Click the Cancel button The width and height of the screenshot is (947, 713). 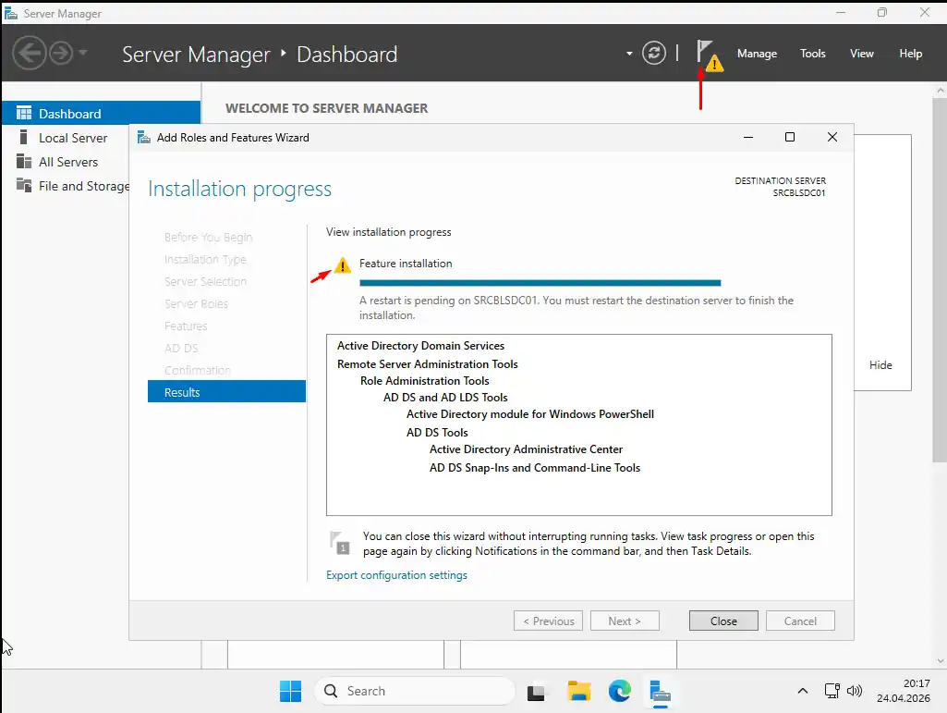click(799, 621)
